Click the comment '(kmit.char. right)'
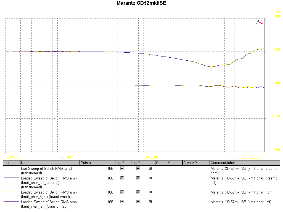 (242, 192)
